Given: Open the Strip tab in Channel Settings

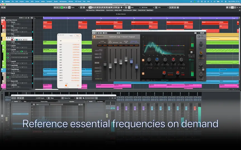Looking at the screenshot, I should point(25,101).
